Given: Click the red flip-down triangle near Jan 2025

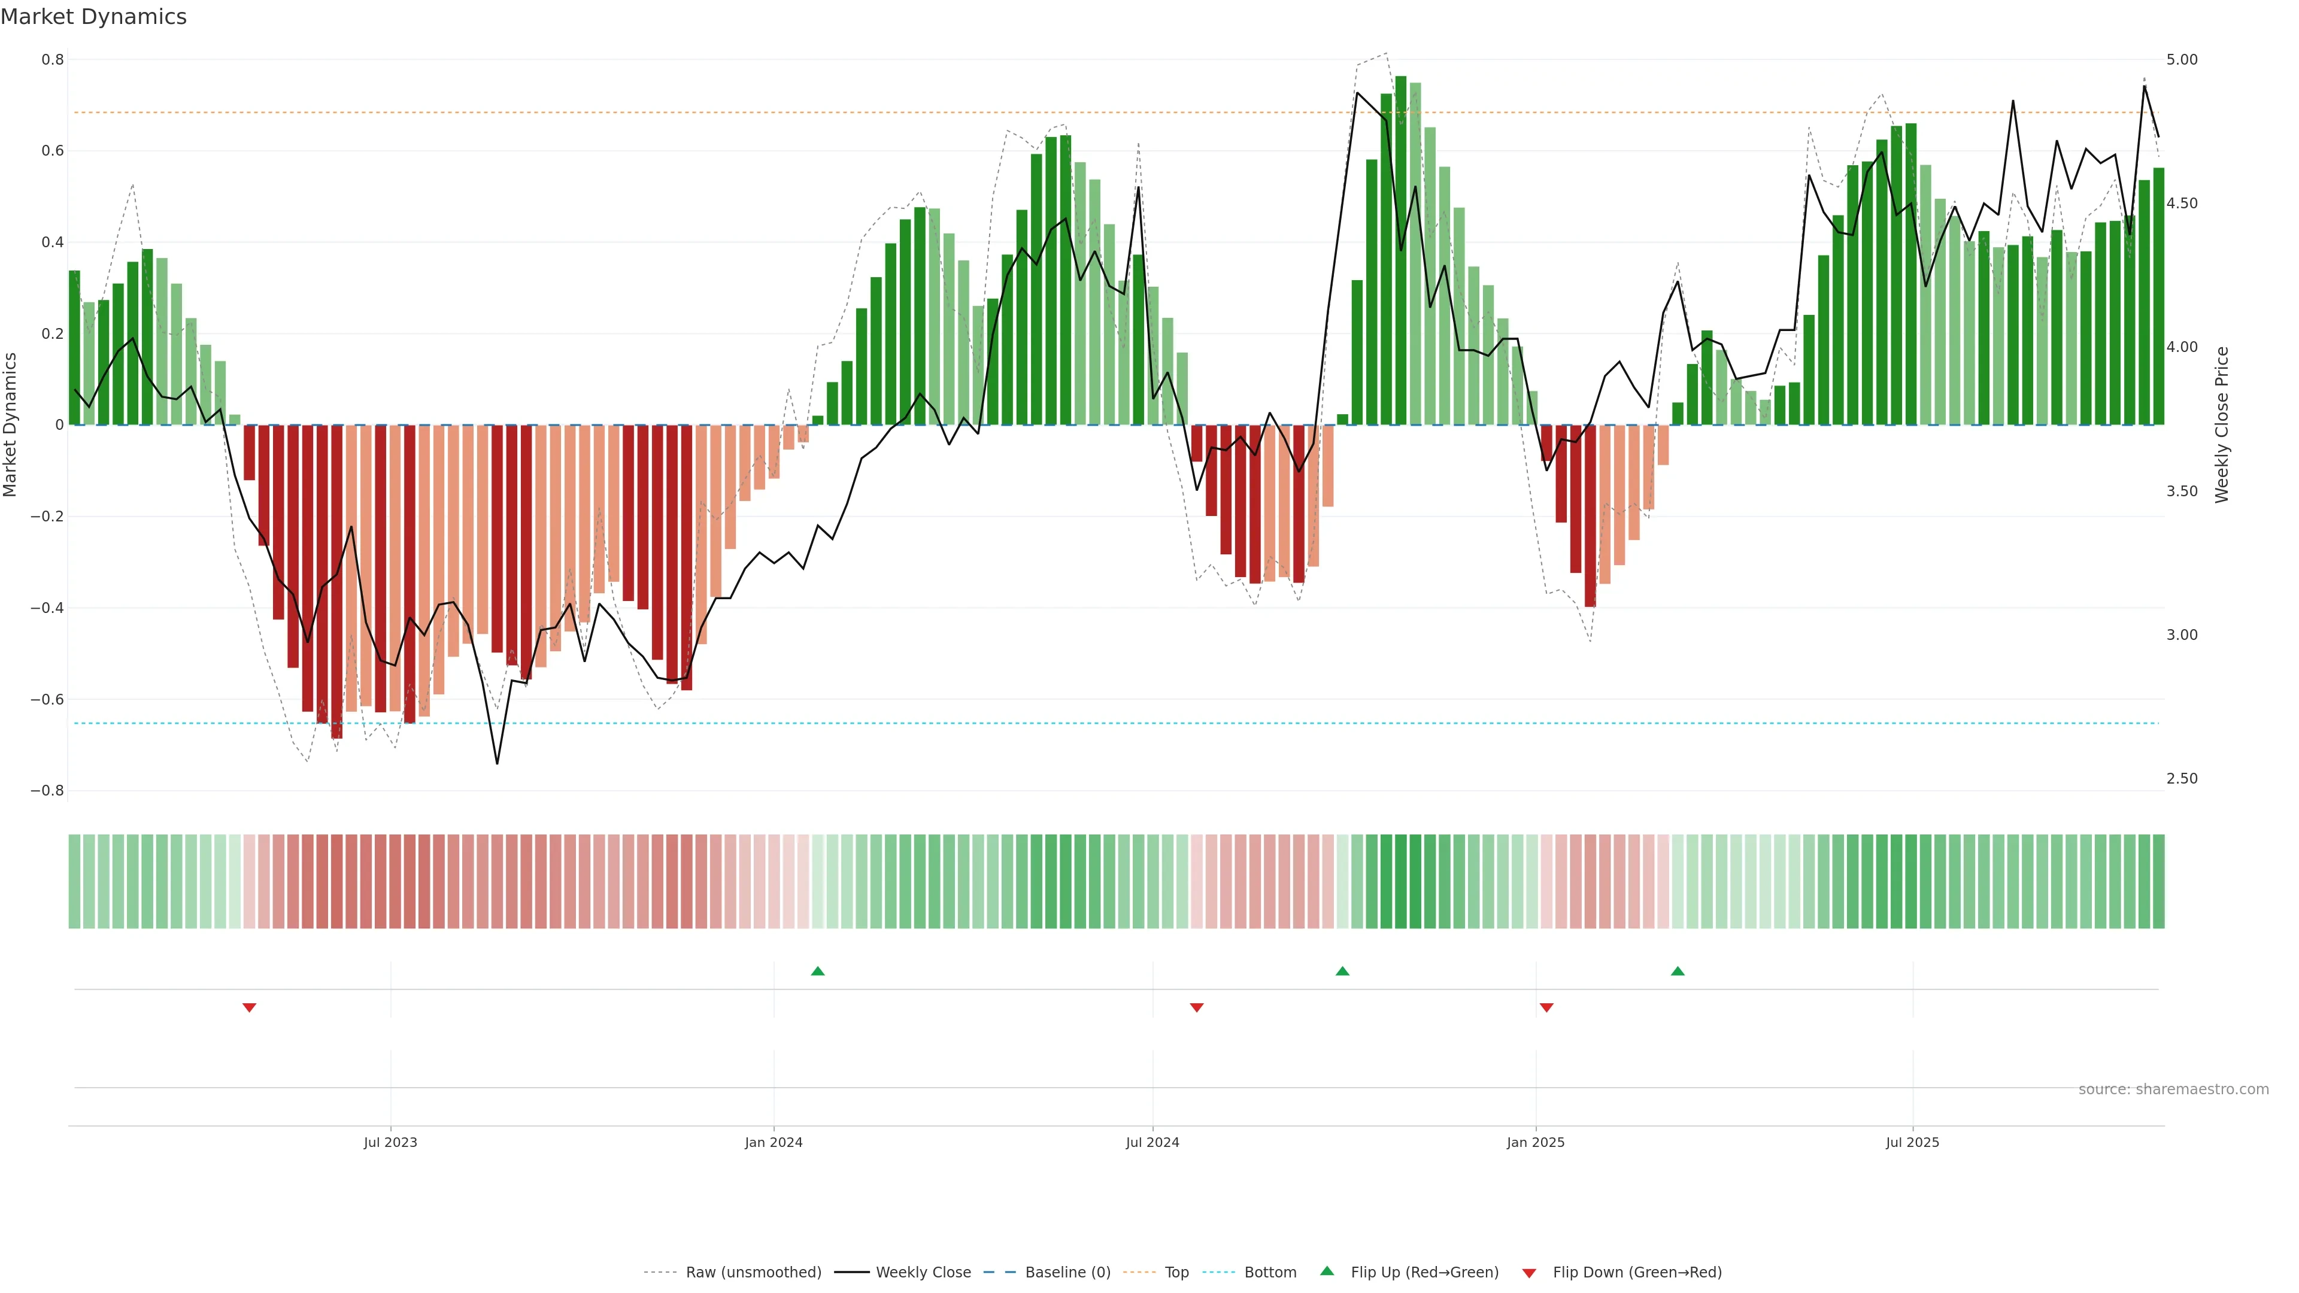Looking at the screenshot, I should click(1546, 1007).
